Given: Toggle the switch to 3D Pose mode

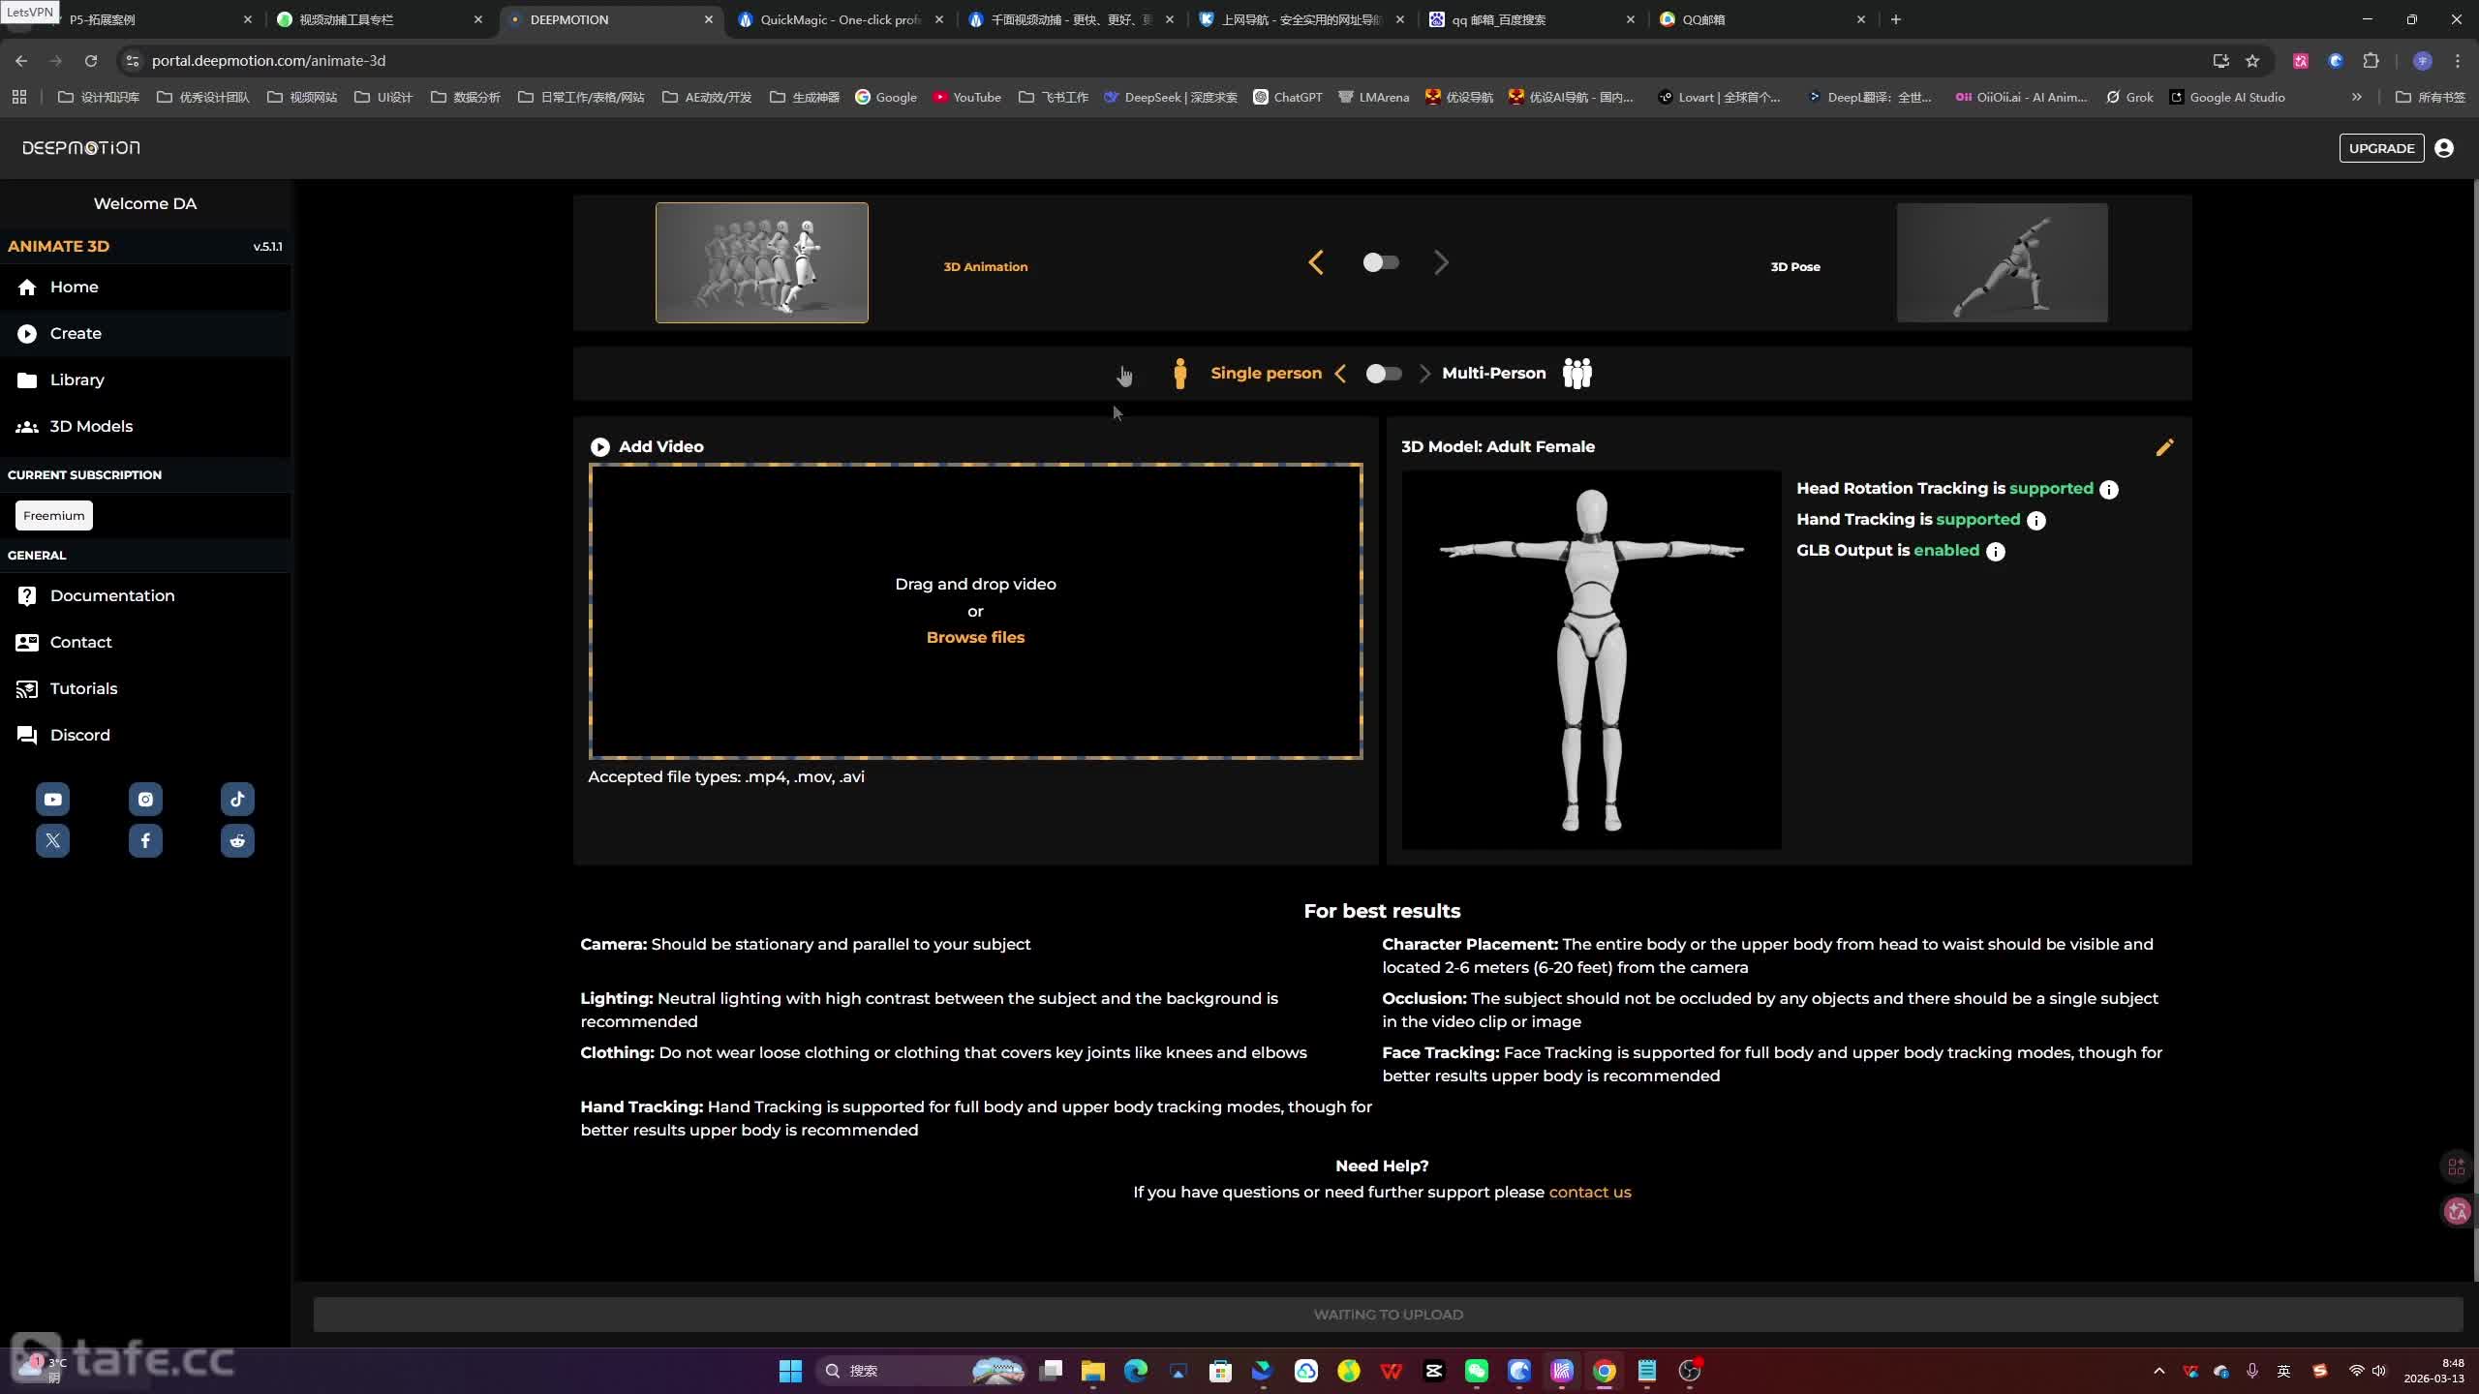Looking at the screenshot, I should point(1382,262).
